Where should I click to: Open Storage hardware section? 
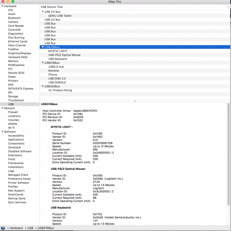[13, 96]
